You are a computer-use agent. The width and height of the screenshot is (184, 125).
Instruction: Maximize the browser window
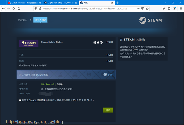click(173, 3)
